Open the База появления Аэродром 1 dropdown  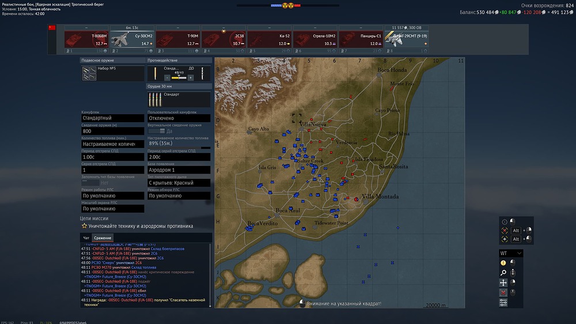pos(179,170)
